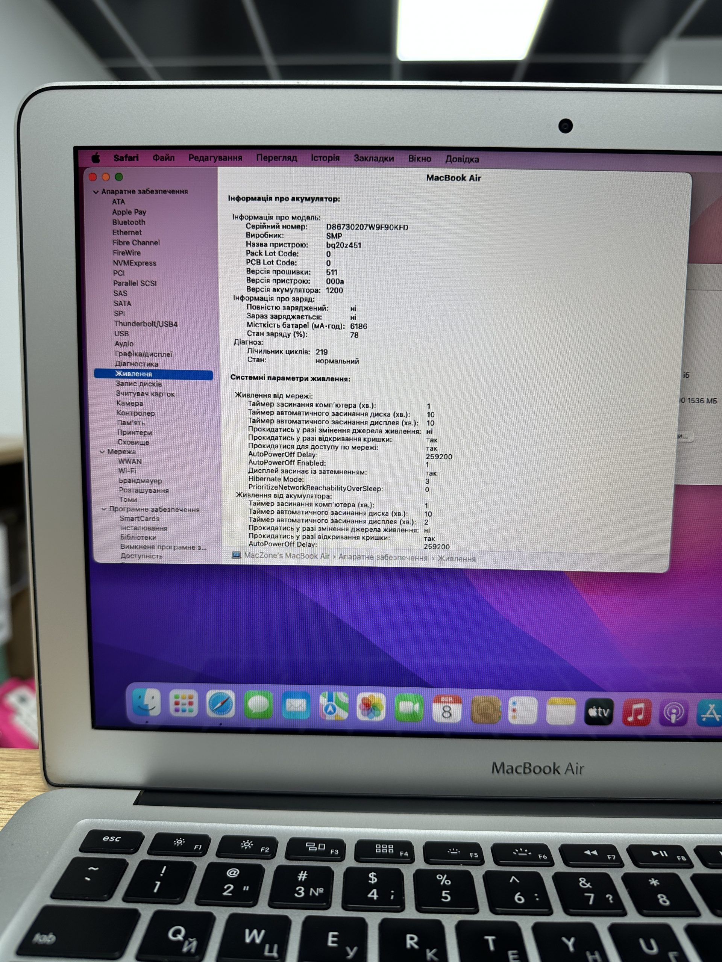The width and height of the screenshot is (722, 962).
Task: Open the Перегляд menu
Action: 276,158
